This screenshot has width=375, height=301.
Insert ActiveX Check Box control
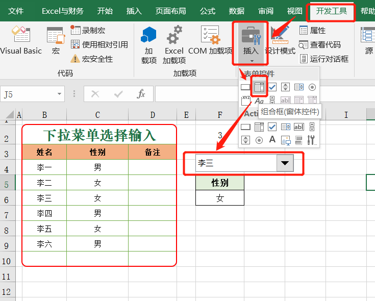272,127
